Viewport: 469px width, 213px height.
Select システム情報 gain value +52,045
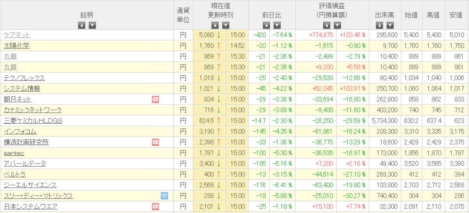pos(323,88)
